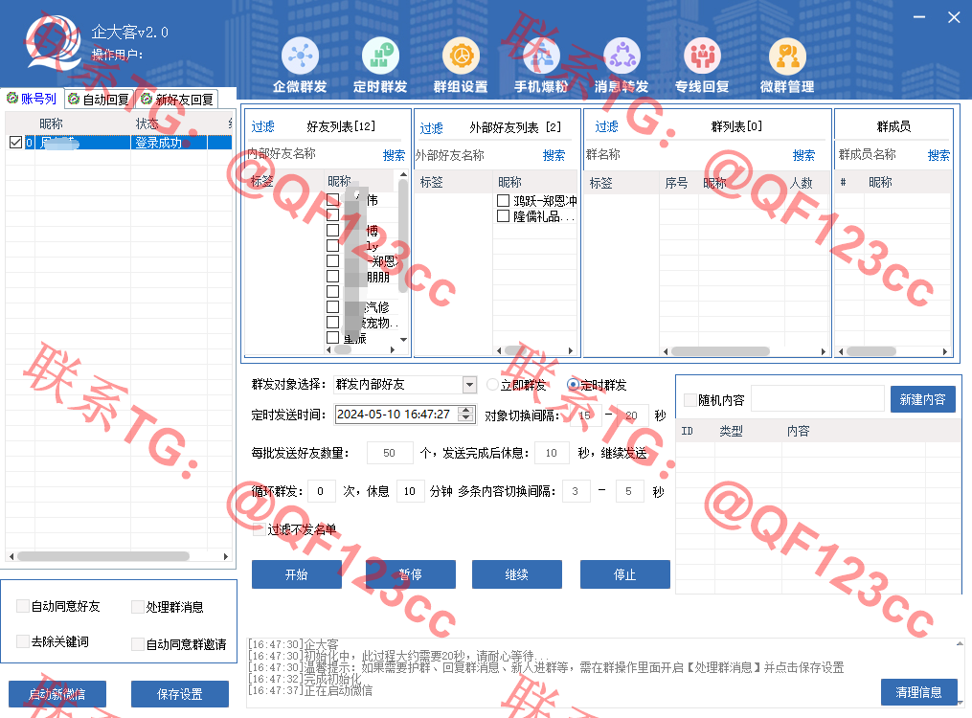Viewport: 972px width, 718px height.
Task: Enable the 自动同意好友 checkbox
Action: [x=23, y=606]
